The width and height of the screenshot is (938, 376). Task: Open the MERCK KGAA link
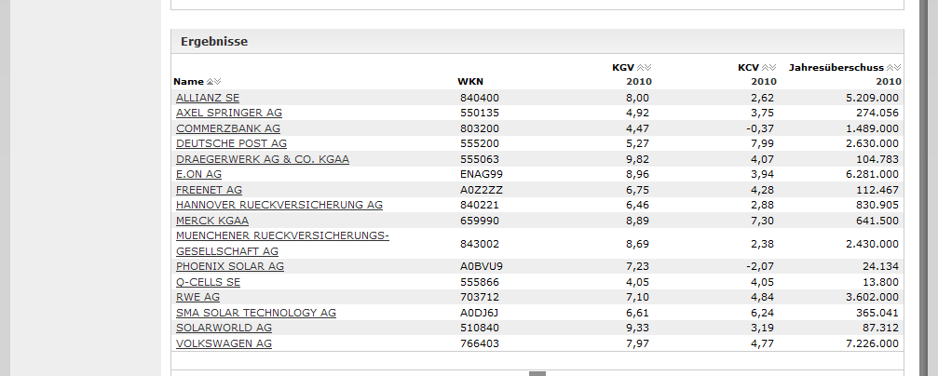point(212,221)
